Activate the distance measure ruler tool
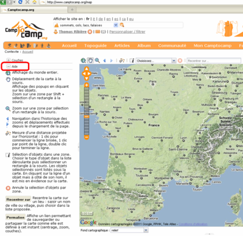Image resolution: width=243 pixels, height=236 pixels. [122, 61]
